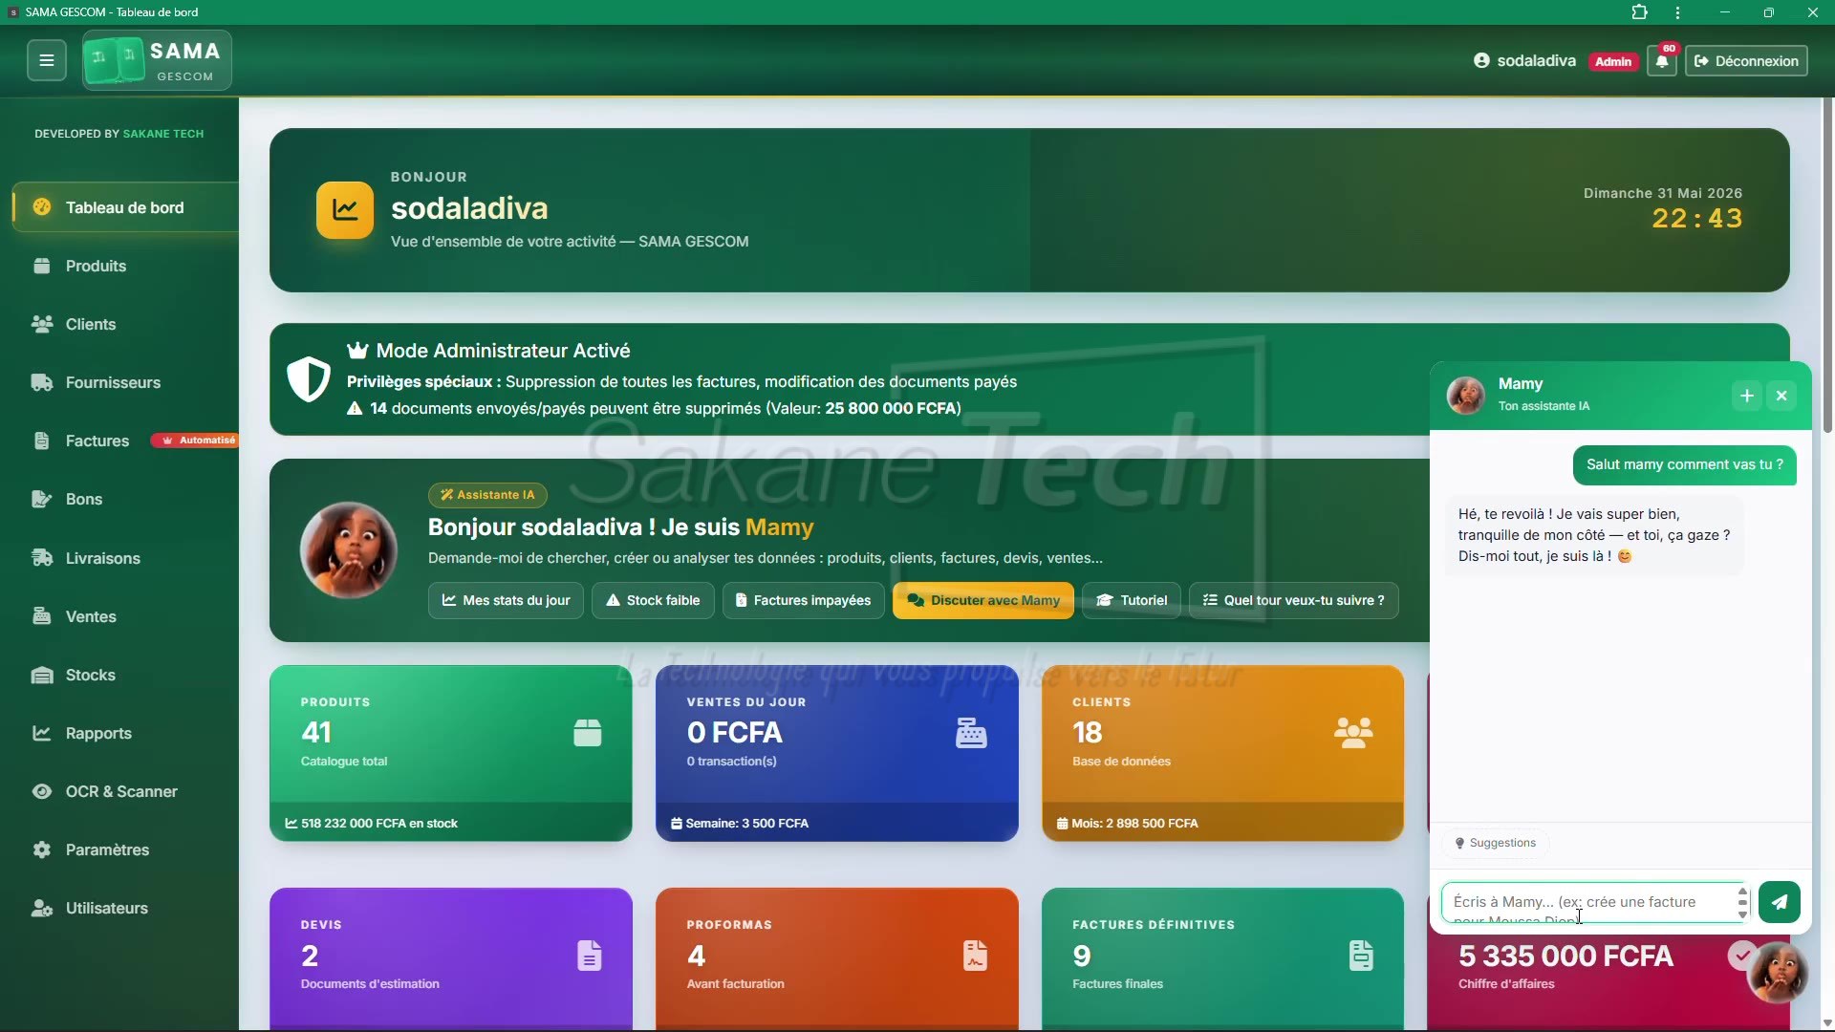Click the Livraisons fast-truck icon
Image resolution: width=1835 pixels, height=1032 pixels.
click(41, 558)
